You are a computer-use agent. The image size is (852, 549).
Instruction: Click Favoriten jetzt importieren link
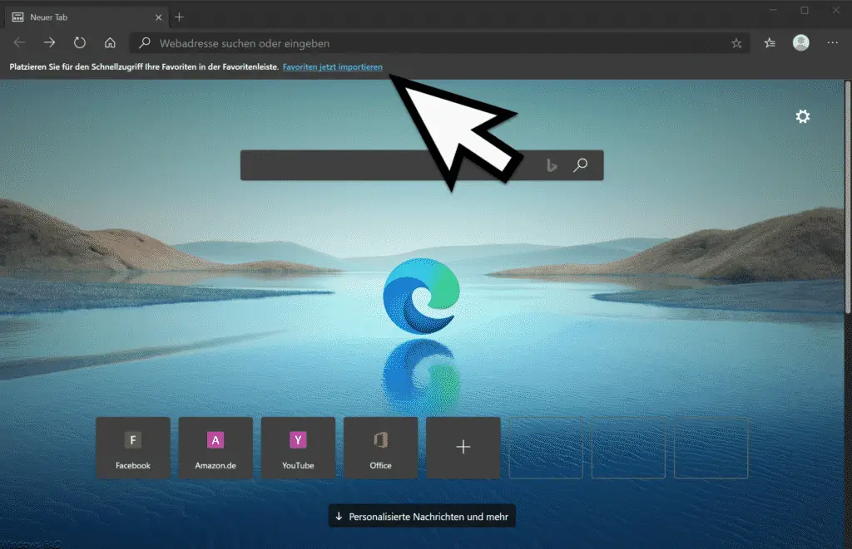333,66
